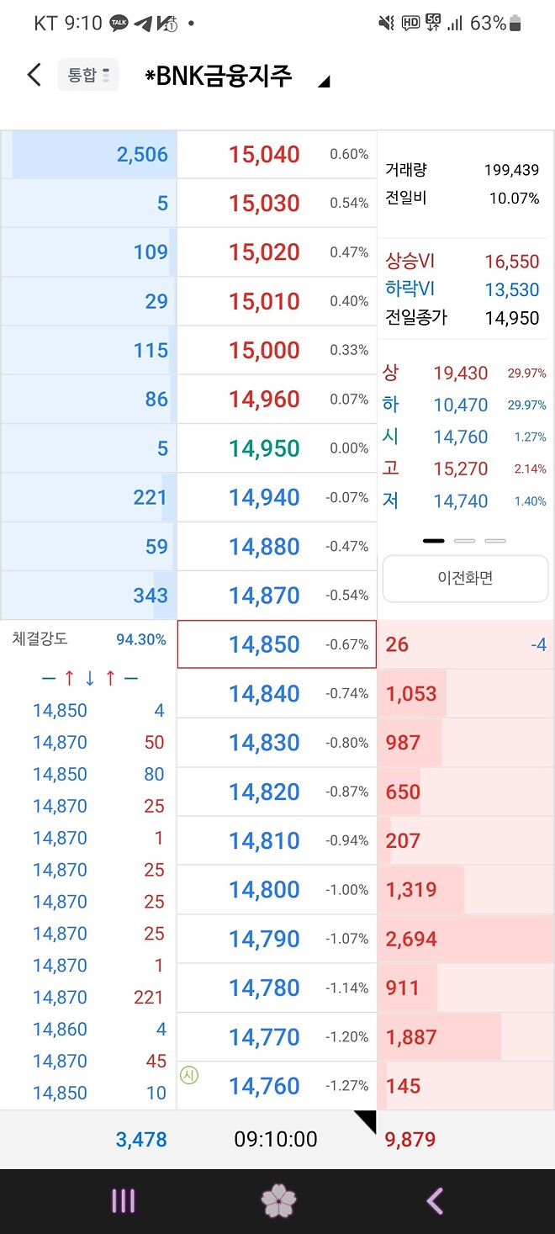Switch to the second page indicator dash
The width and height of the screenshot is (555, 1234).
[464, 541]
